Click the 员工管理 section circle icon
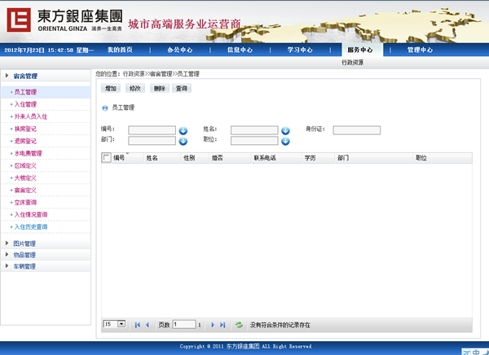Viewport: 489px width, 355px height. [105, 108]
